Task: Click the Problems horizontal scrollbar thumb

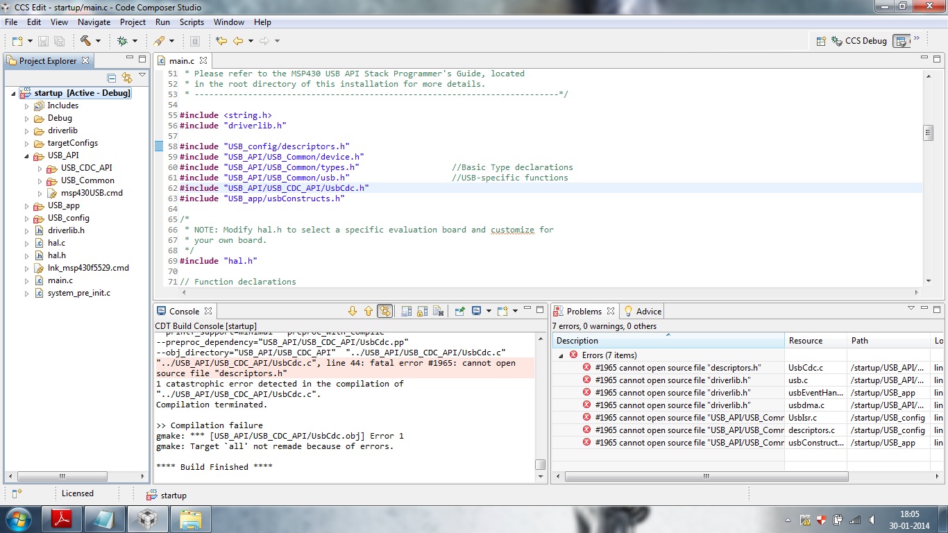Action: (706, 477)
